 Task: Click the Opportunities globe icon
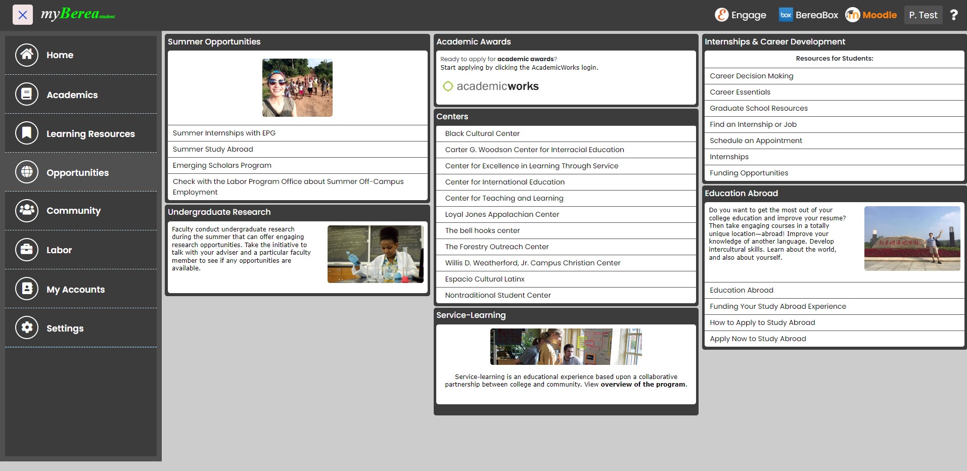coord(27,172)
